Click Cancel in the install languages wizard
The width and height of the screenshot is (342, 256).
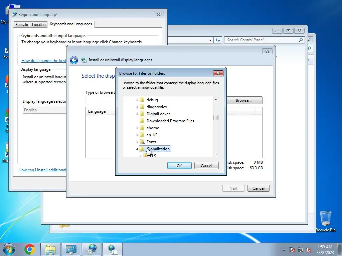coord(259,188)
